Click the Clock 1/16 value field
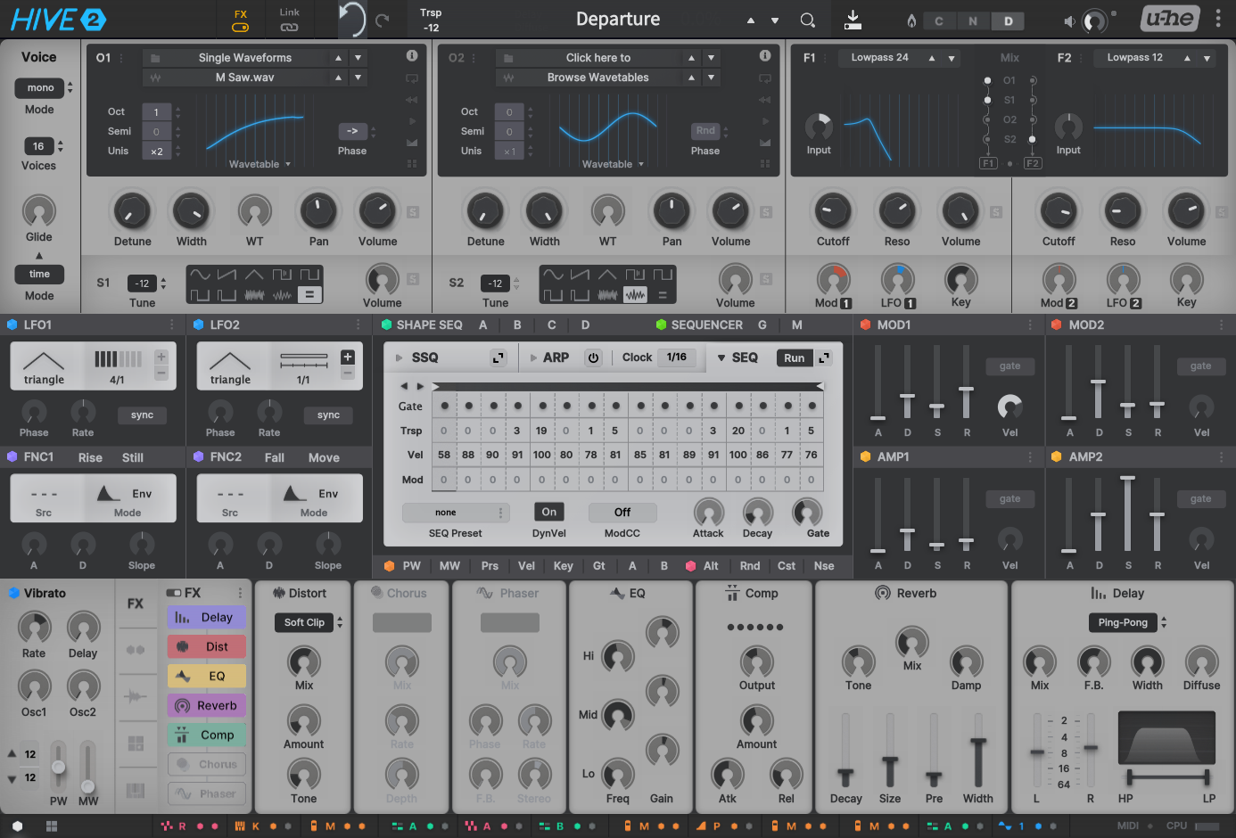 click(677, 357)
